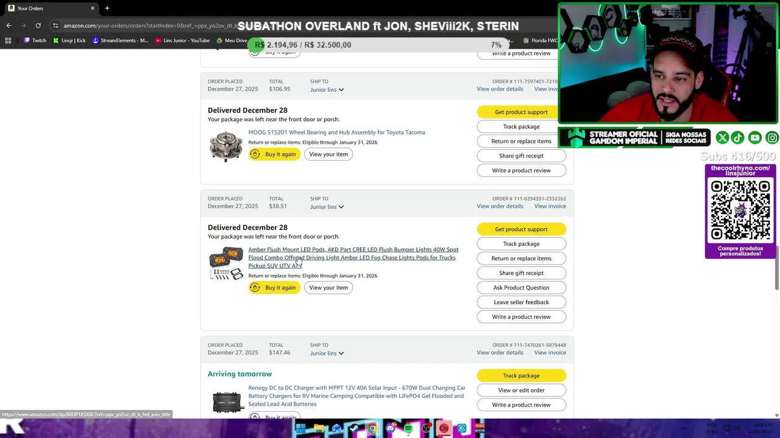Open the site info icon in address bar
The image size is (780, 438).
click(x=55, y=26)
